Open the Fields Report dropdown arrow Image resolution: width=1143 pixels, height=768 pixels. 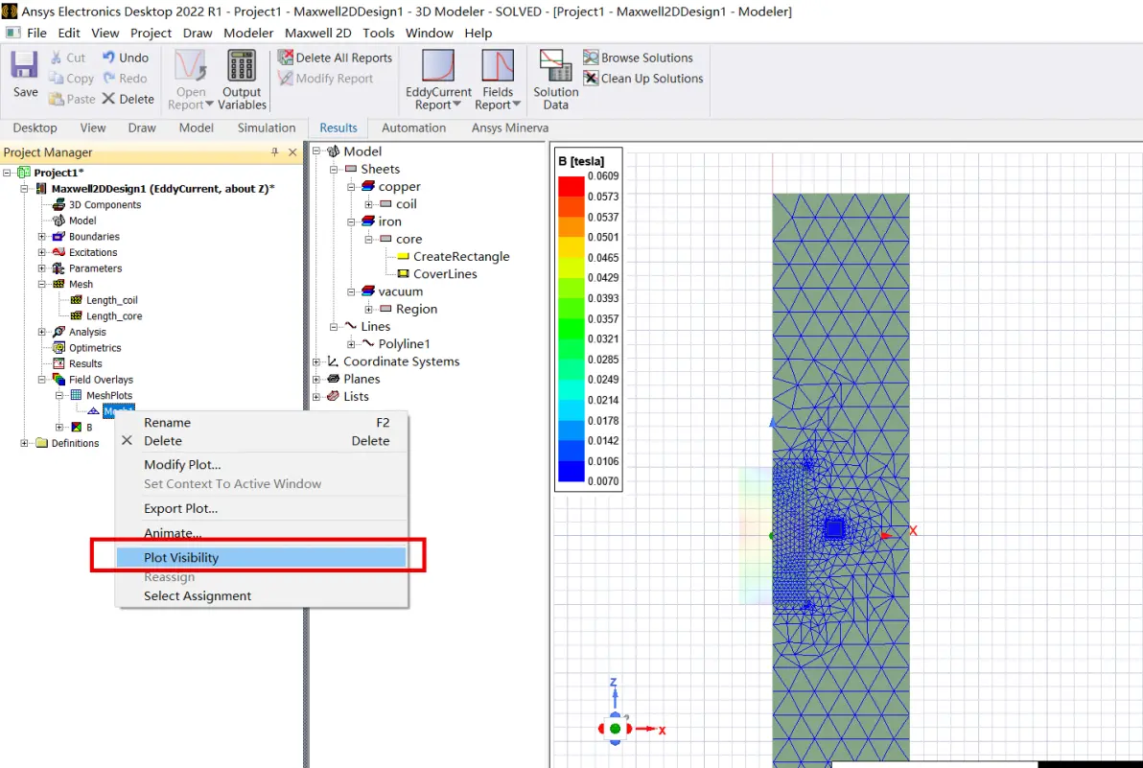pos(517,105)
